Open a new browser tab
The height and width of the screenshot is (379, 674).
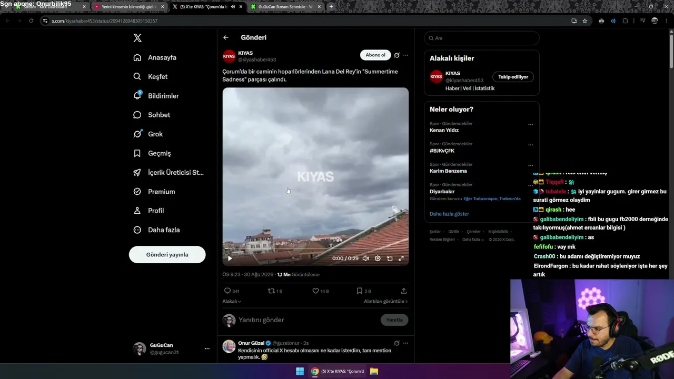pos(331,7)
